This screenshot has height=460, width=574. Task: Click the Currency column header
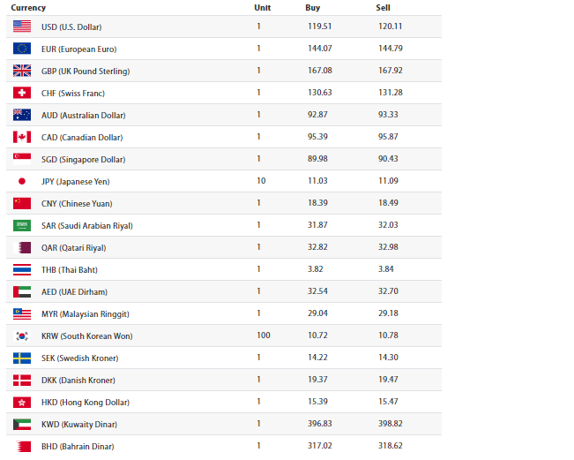28,7
